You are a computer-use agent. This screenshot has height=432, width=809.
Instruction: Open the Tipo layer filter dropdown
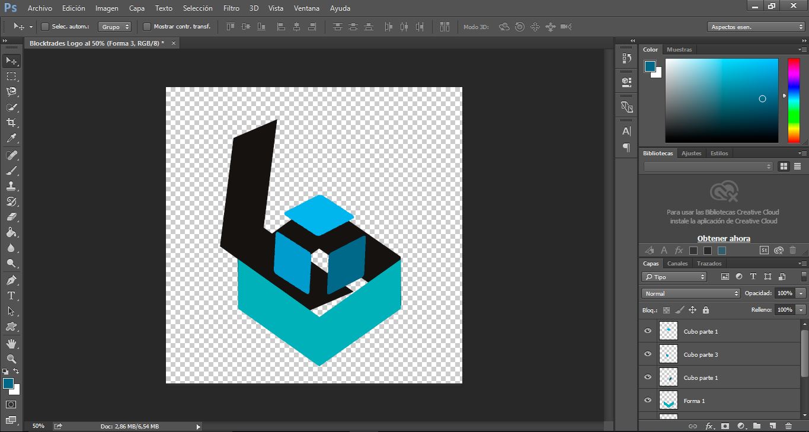674,277
